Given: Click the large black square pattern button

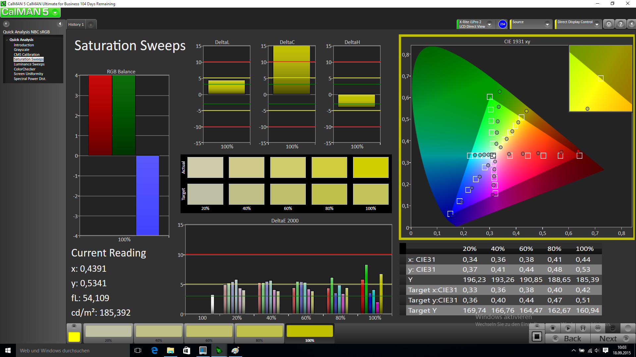Looking at the screenshot, I should pos(537,337).
